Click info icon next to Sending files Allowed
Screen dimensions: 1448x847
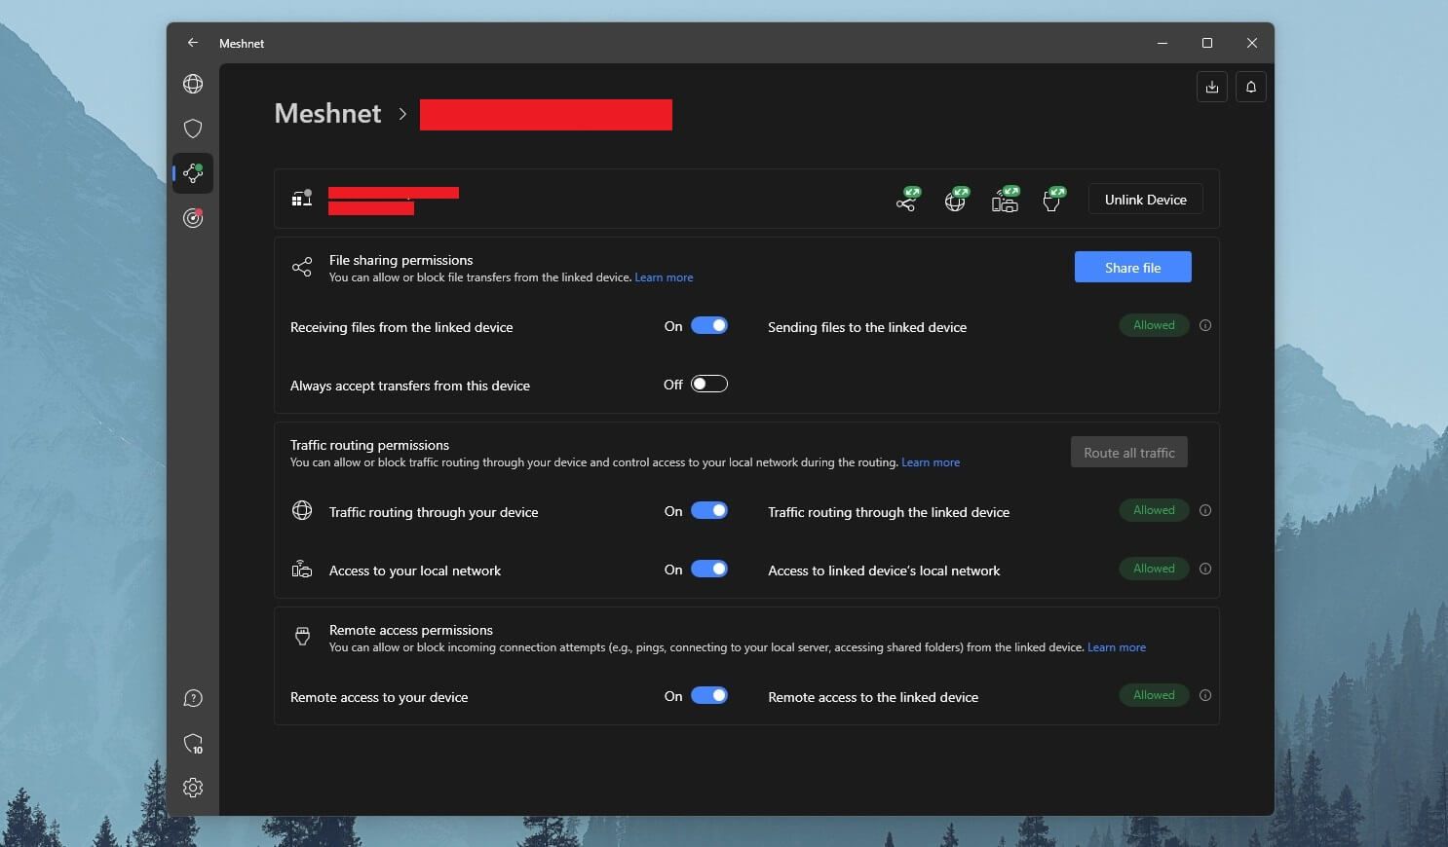coord(1205,325)
